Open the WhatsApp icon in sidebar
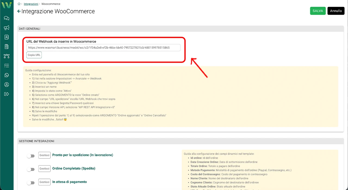This screenshot has width=348, height=190. pyautogui.click(x=7, y=75)
